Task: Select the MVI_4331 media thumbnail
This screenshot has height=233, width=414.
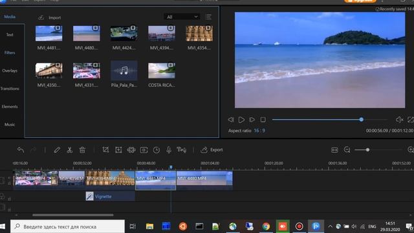Action: [86, 71]
